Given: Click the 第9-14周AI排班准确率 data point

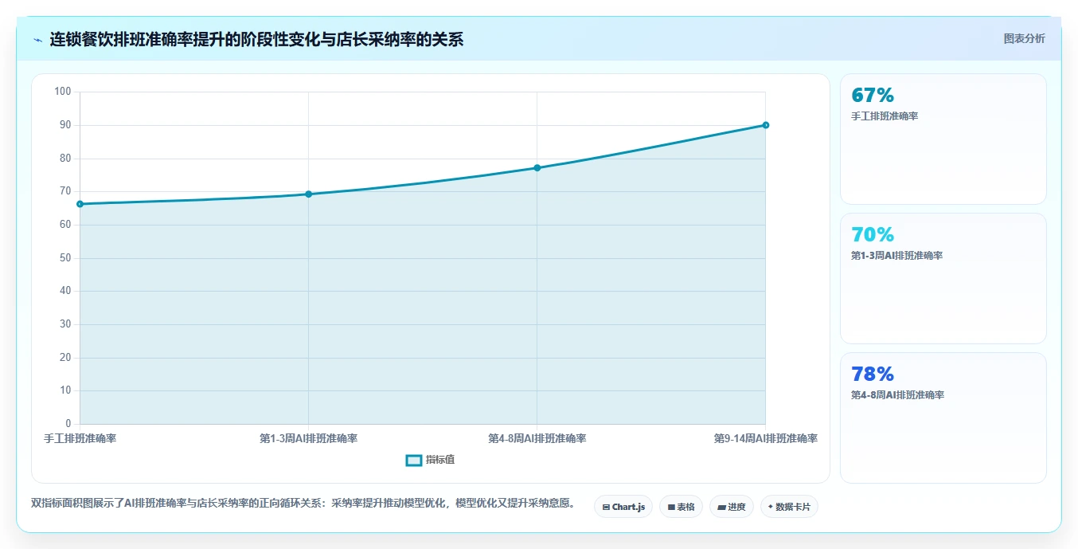Looking at the screenshot, I should pos(766,125).
